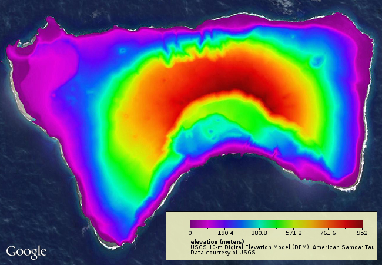Click the 571.2 legend tick label
382x265 pixels.
[294, 233]
